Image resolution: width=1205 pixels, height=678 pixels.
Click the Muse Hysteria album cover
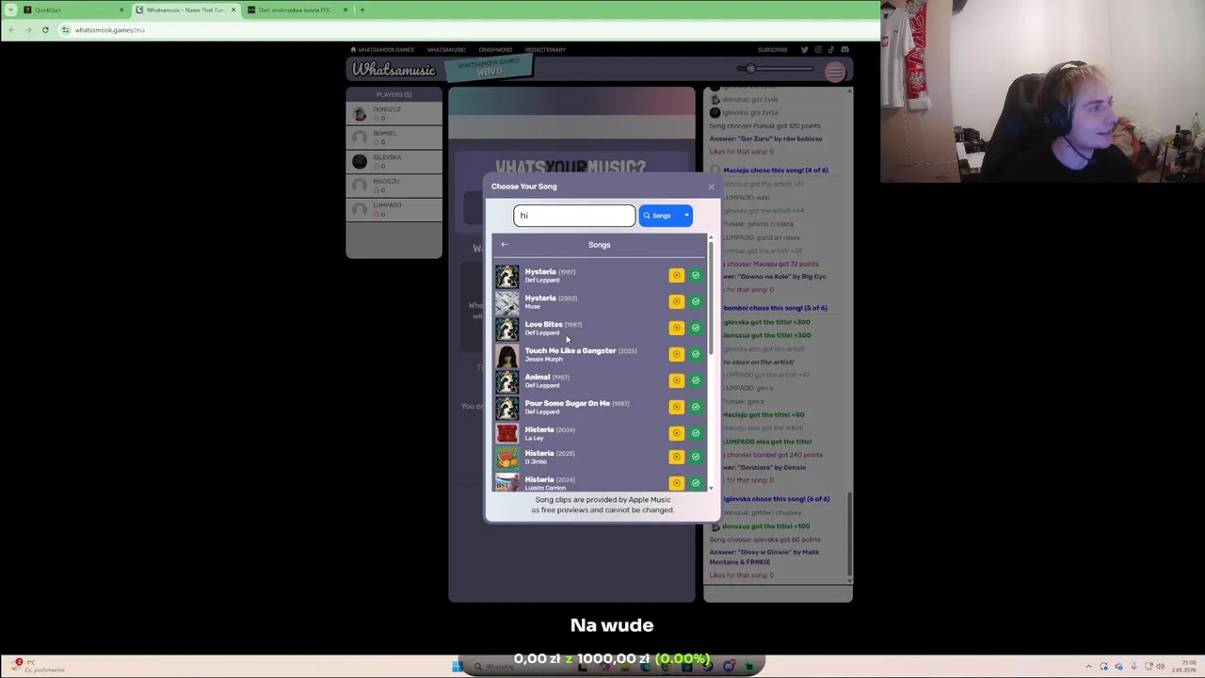coord(506,301)
